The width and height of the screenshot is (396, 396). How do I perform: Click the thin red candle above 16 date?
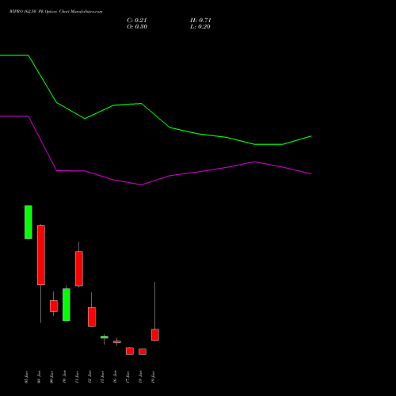coord(117,341)
